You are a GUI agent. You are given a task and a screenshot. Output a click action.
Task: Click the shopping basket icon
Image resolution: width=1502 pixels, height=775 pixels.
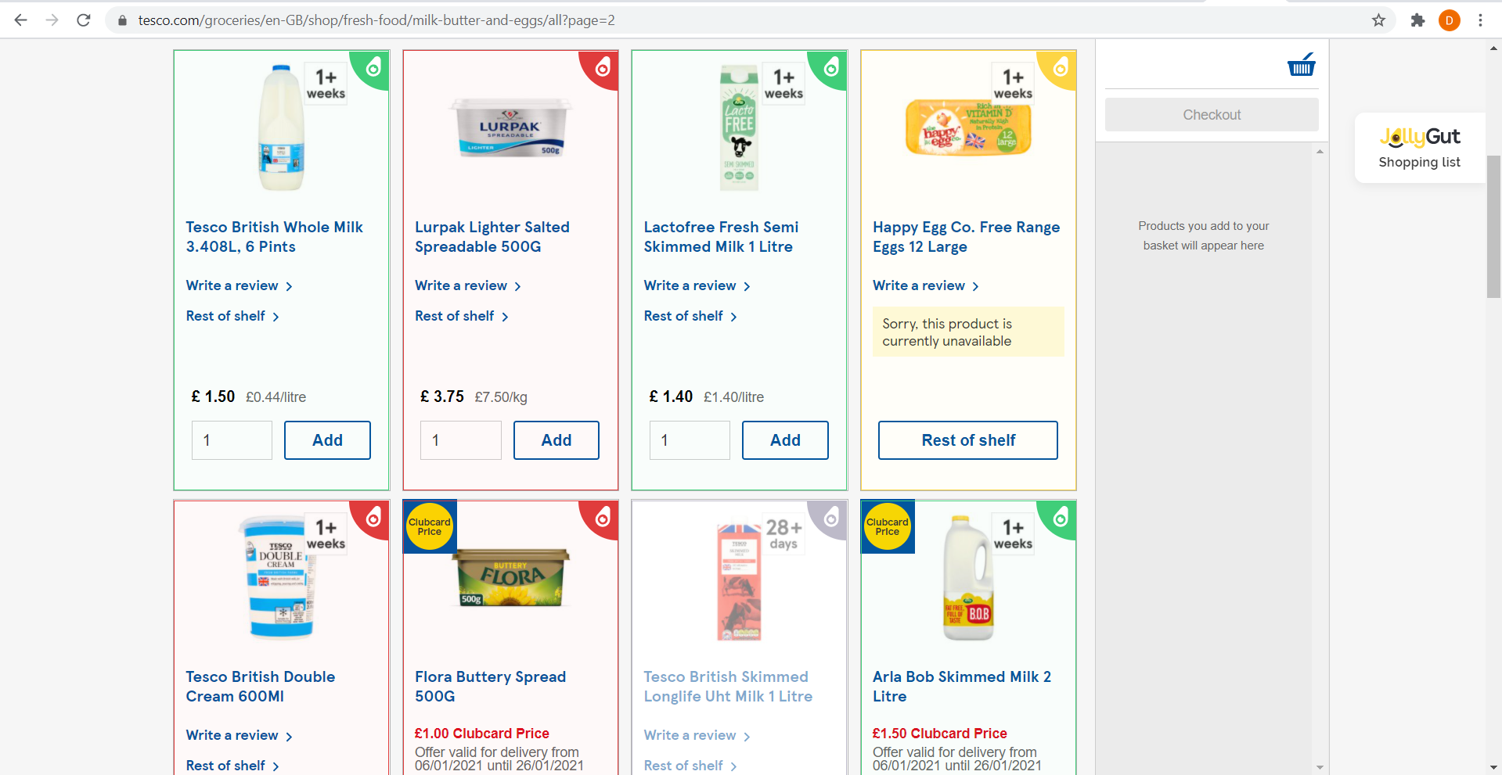click(x=1301, y=65)
